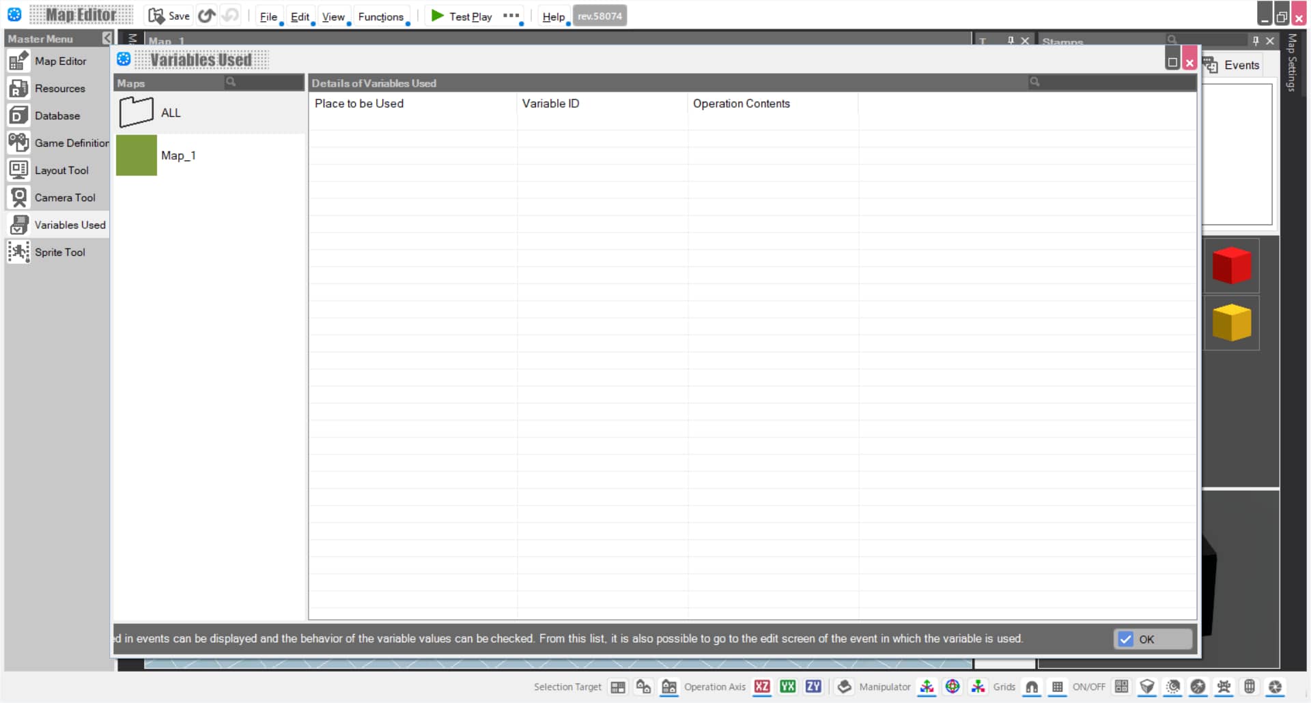Open Database in Master Menu
Image resolution: width=1311 pixels, height=703 pixels.
click(x=57, y=116)
